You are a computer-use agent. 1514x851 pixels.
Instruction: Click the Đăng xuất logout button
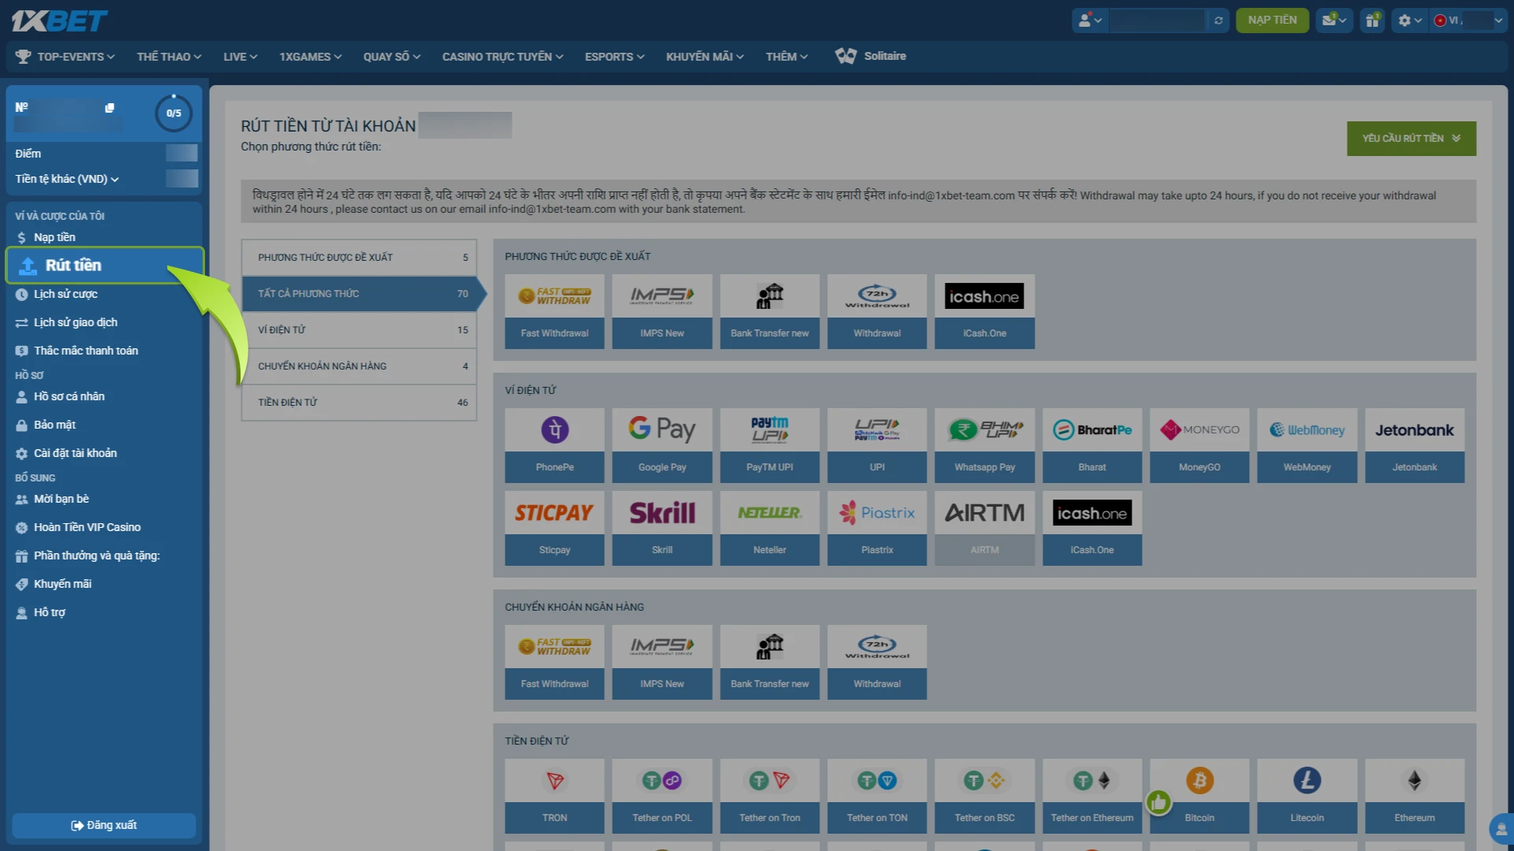click(104, 825)
